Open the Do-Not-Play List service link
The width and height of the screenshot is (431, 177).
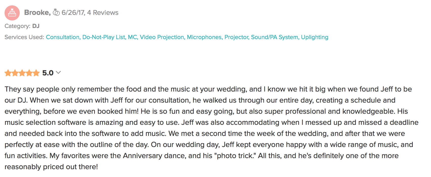coord(104,37)
